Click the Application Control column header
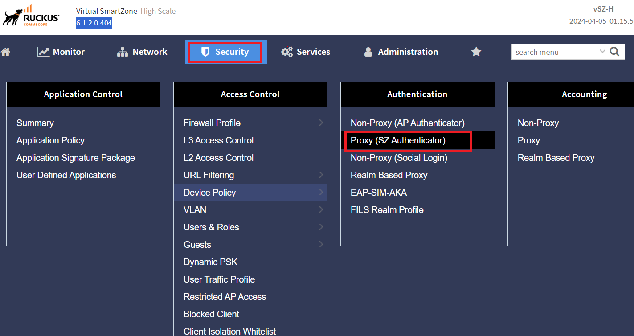The height and width of the screenshot is (336, 634). tap(83, 94)
